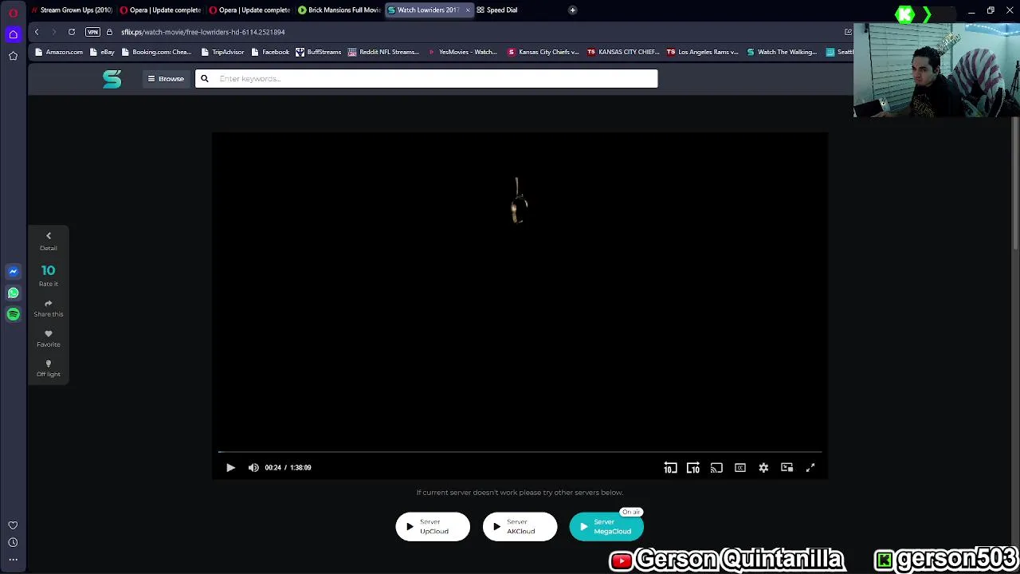
Task: Switch to Brick Mansions Full Movie tab
Action: point(339,10)
